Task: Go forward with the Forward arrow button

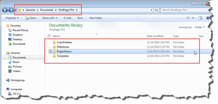Action: (11, 10)
